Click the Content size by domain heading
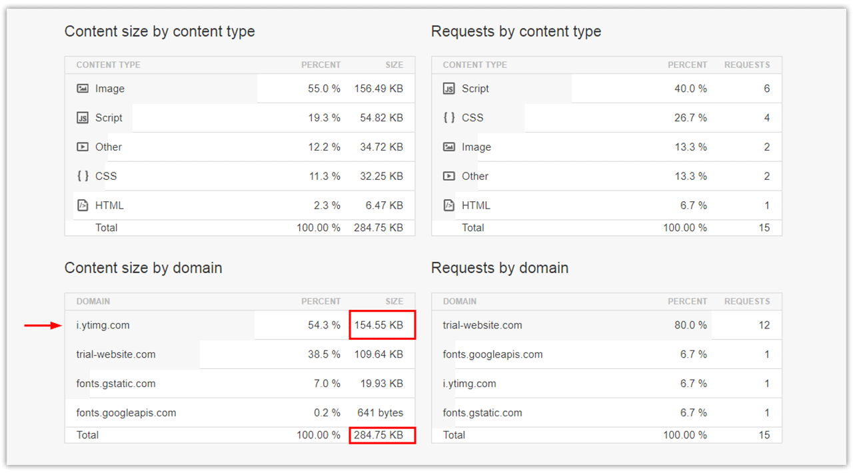 coord(143,268)
